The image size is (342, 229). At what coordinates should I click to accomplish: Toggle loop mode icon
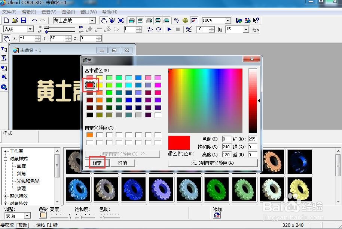click(159, 29)
